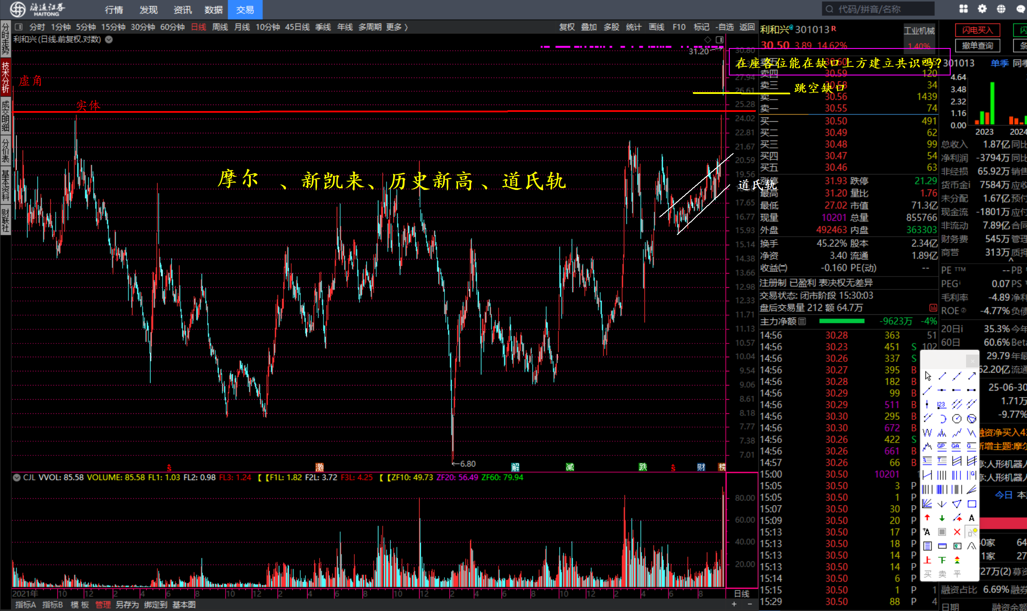Select the red up-arrow marker tool
Viewport: 1027px width, 611px height.
point(927,518)
